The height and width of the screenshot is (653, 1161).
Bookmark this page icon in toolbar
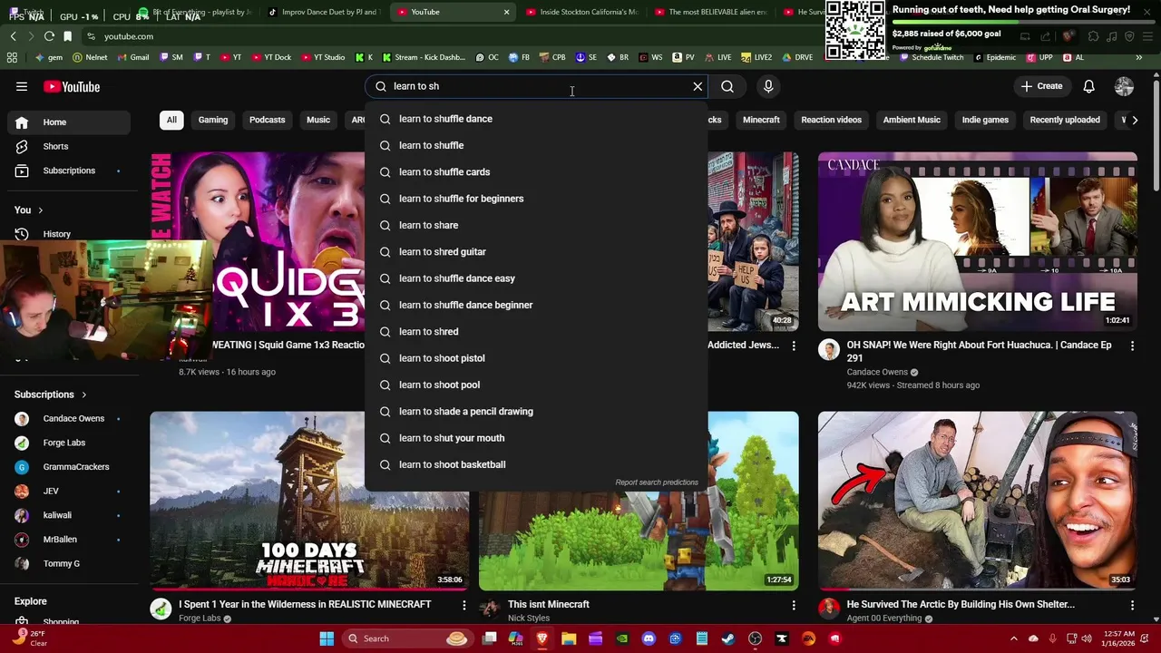coord(67,36)
